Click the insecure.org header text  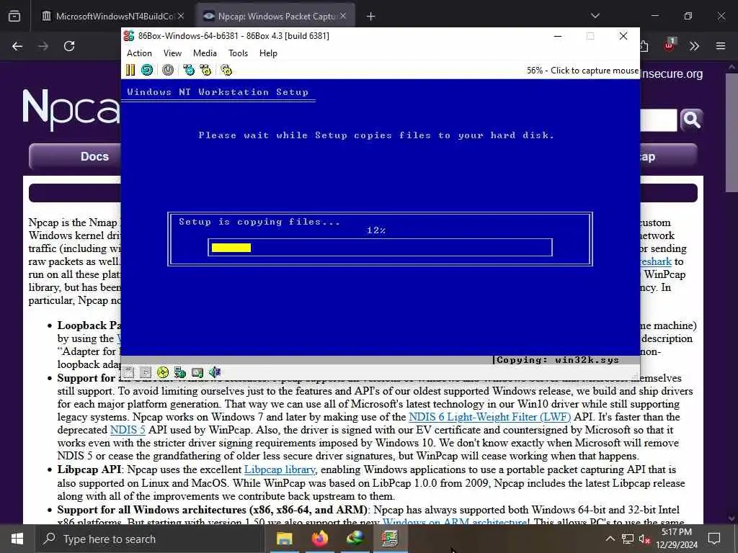click(x=672, y=74)
